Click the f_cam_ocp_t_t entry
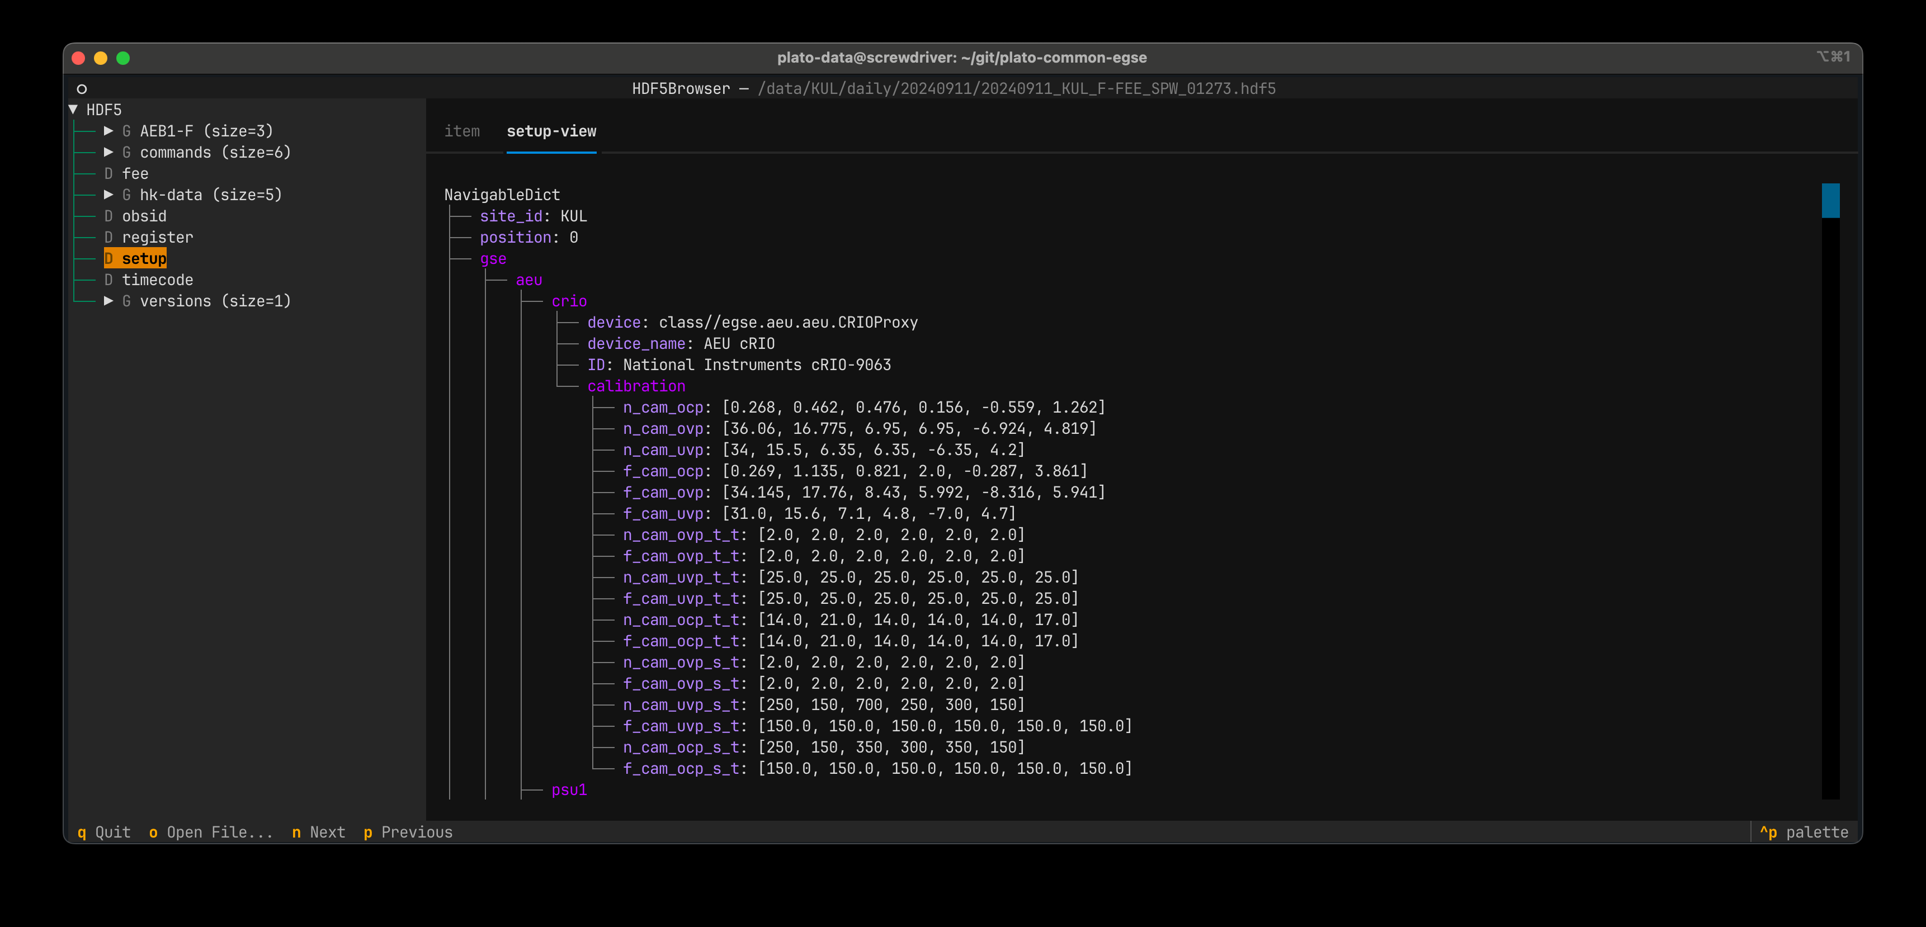1926x927 pixels. pyautogui.click(x=851, y=641)
